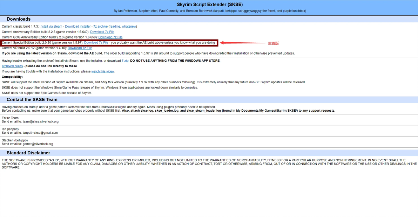Click the Skyrim Script Extender (SKSE) title
Screen dimensions: 418x217
click(x=210, y=5)
